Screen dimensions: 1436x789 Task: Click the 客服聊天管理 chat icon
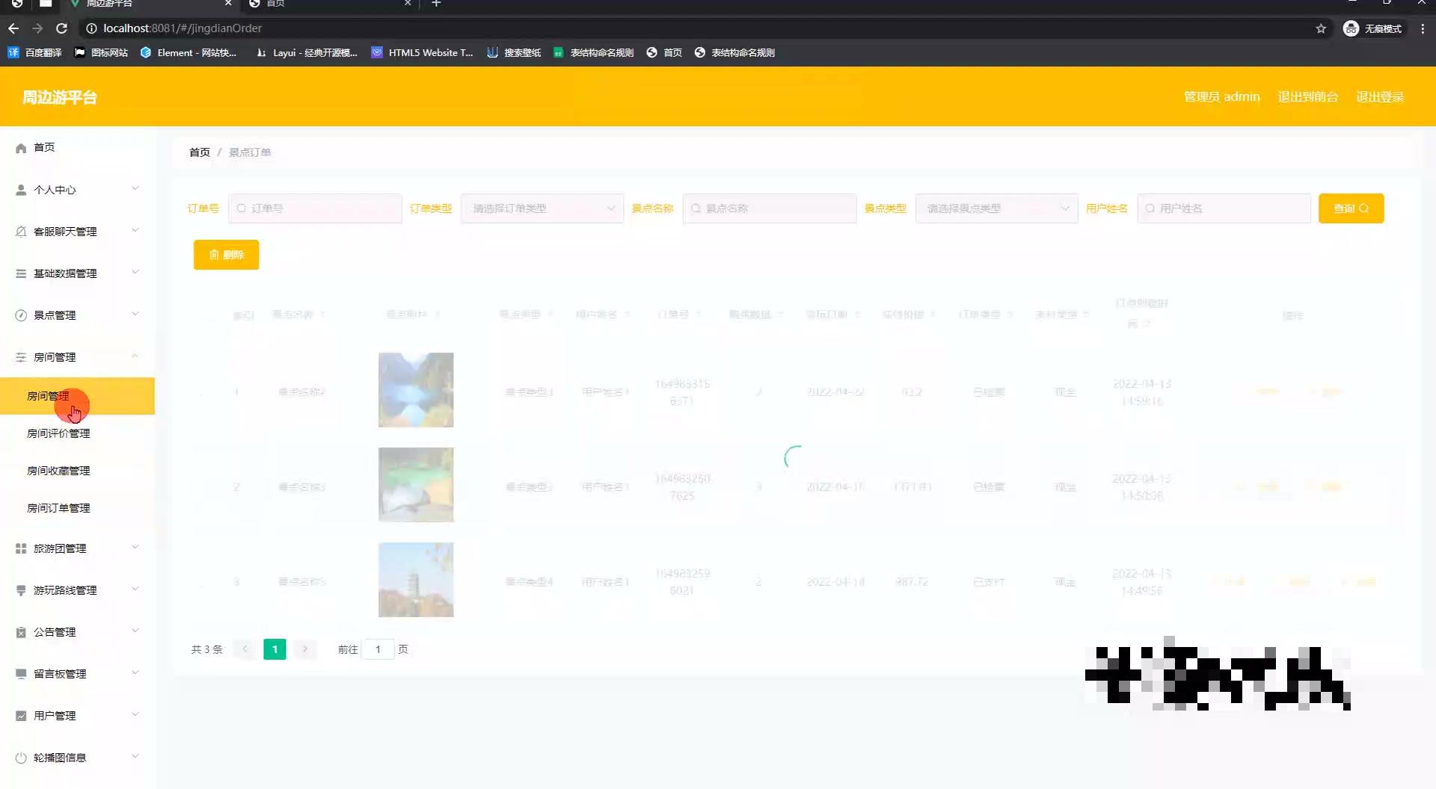pos(21,231)
